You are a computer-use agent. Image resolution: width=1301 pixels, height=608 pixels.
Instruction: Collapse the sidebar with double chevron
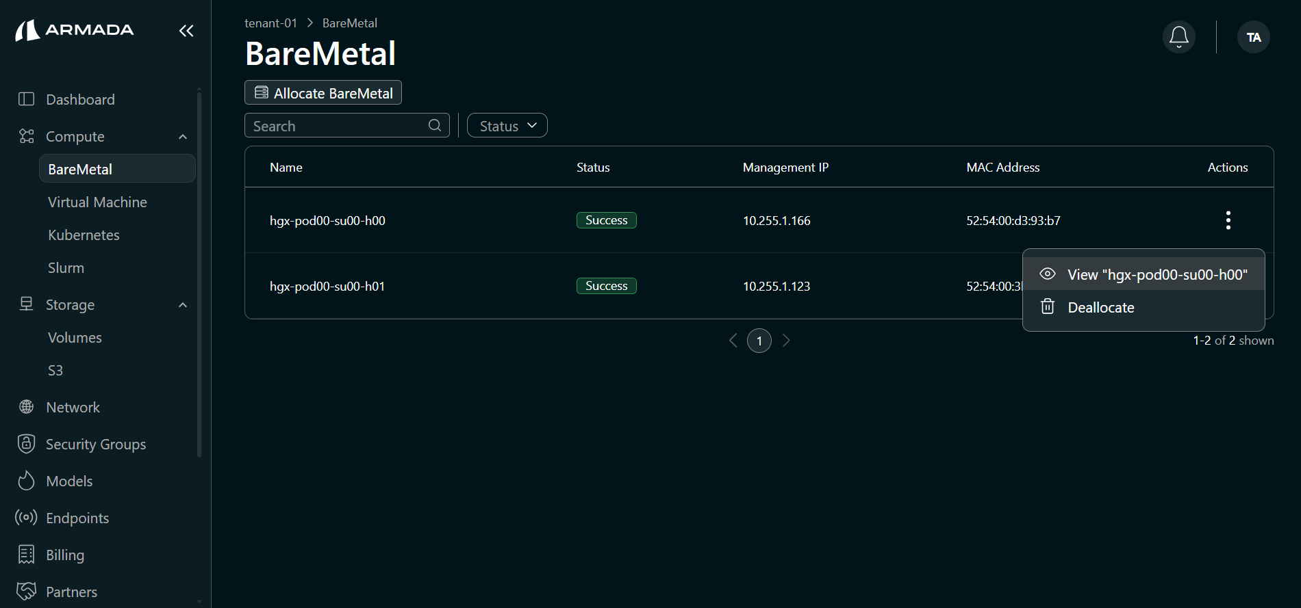[x=186, y=31]
